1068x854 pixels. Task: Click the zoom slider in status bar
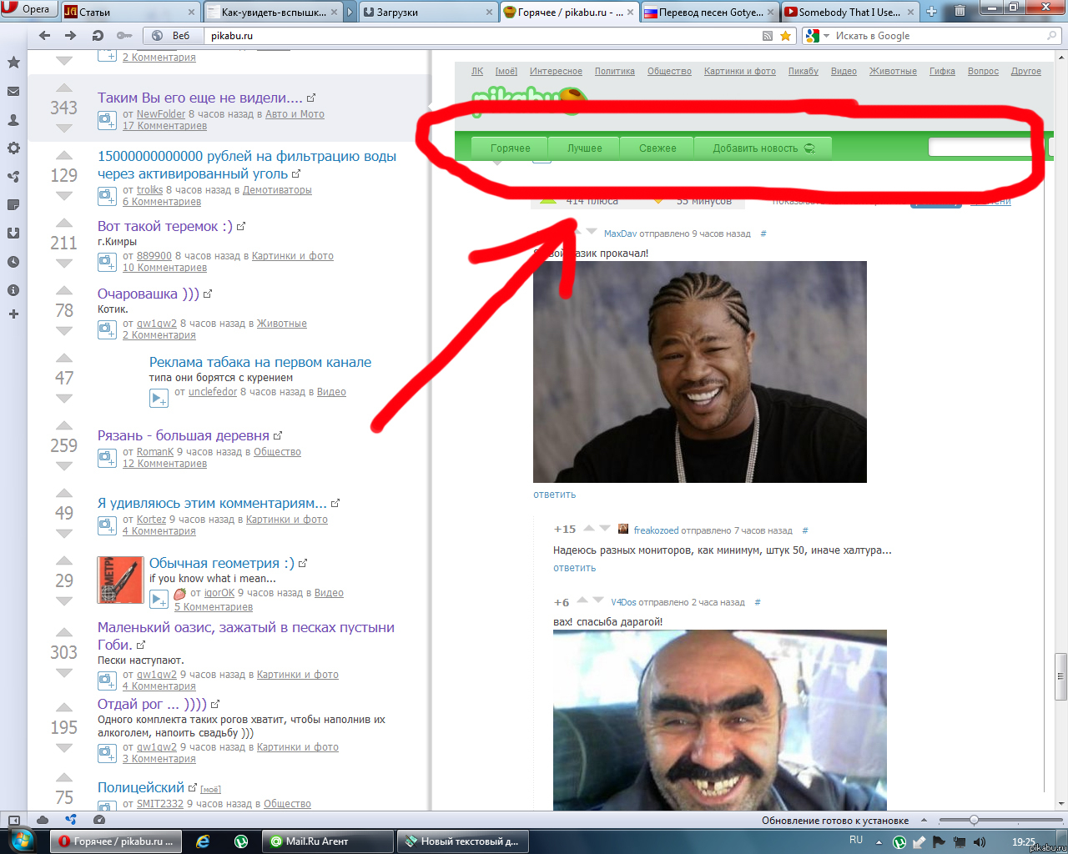(x=974, y=821)
